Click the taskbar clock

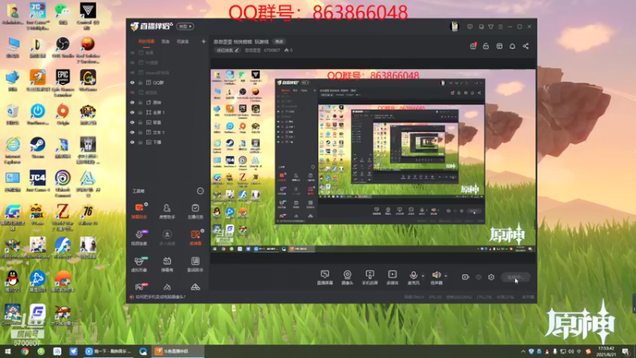coord(606,352)
